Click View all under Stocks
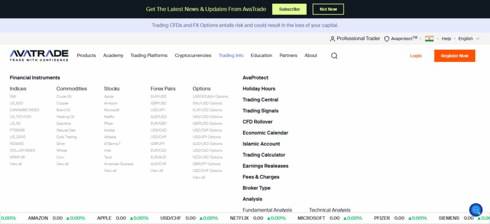 (x=110, y=170)
